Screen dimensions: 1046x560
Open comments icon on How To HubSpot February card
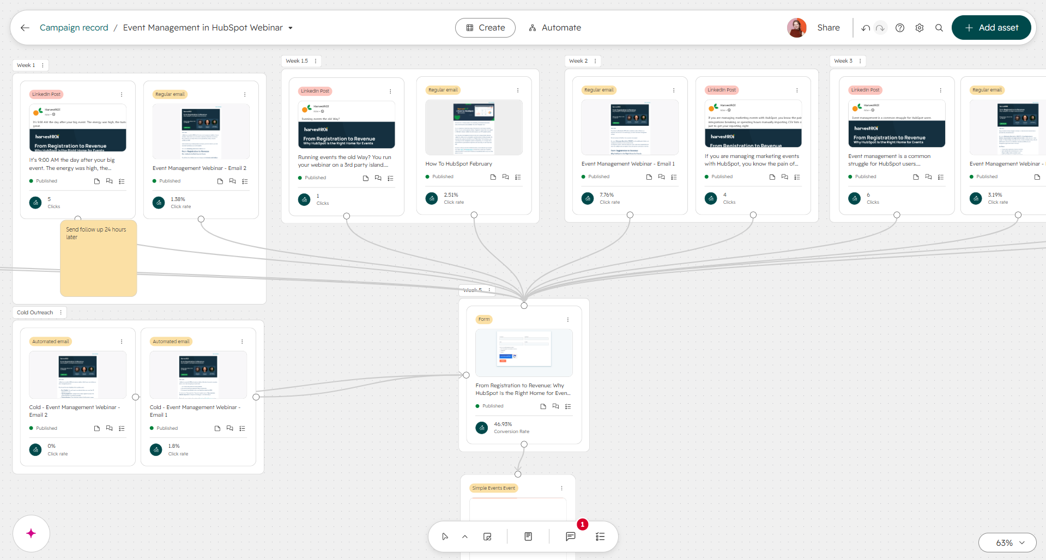point(505,177)
